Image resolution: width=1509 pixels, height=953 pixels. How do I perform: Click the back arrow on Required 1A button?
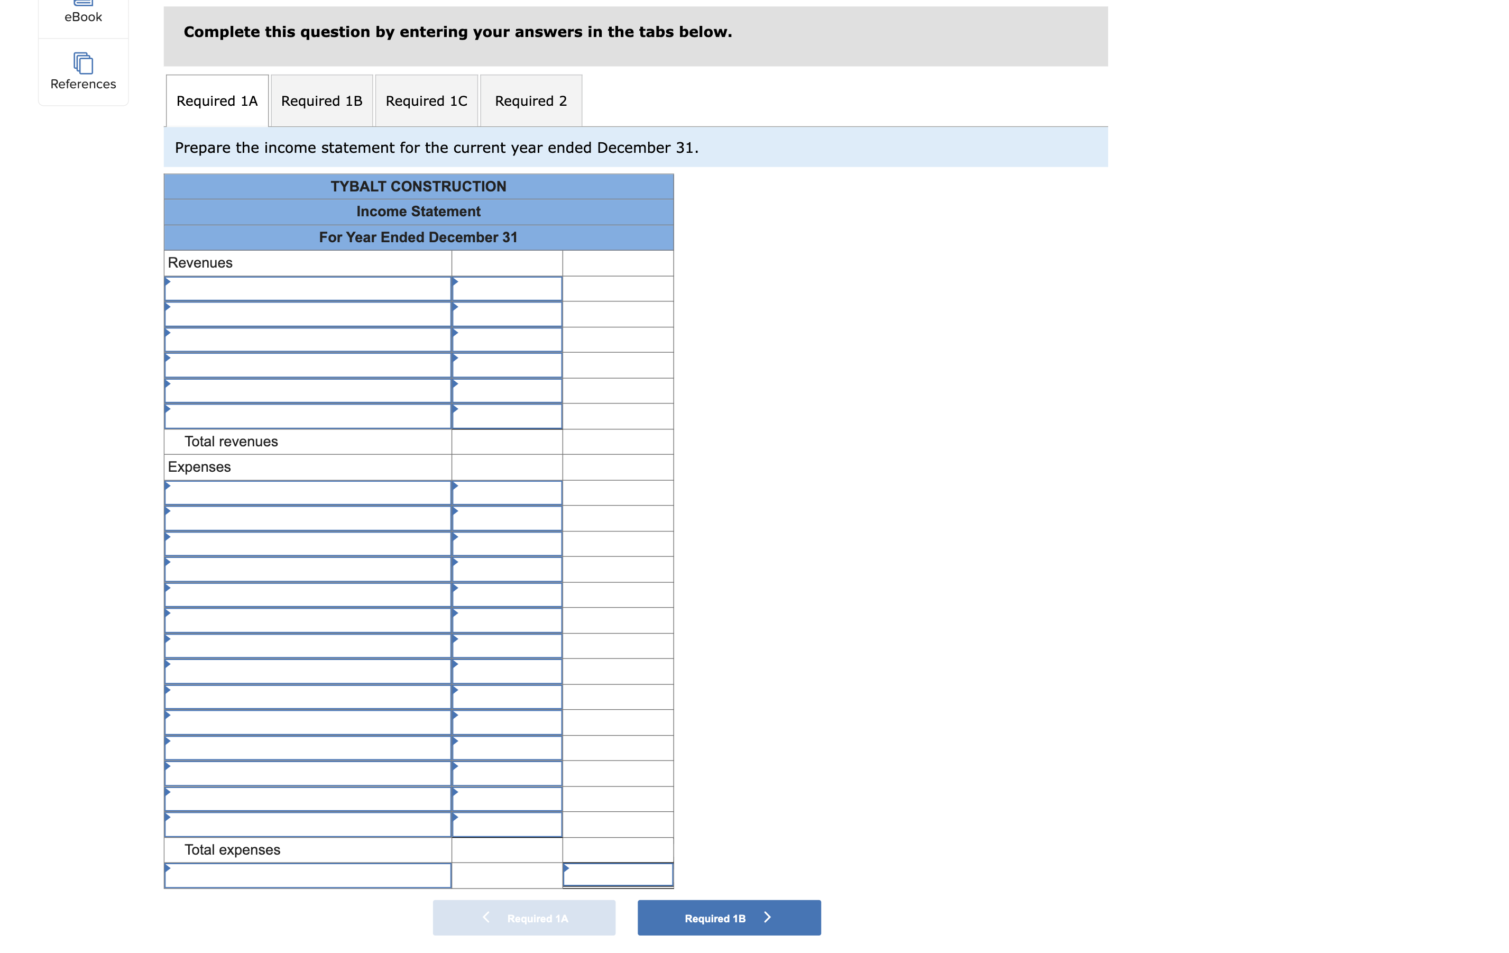point(486,918)
